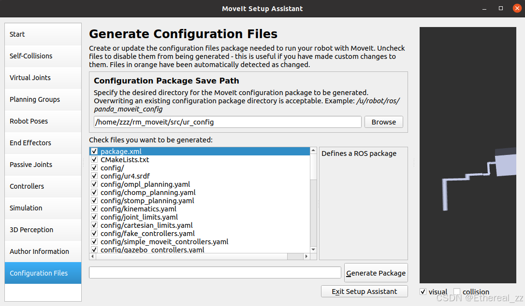Viewport: 525px width, 306px height.
Task: Click Browse to choose save path
Action: point(383,122)
